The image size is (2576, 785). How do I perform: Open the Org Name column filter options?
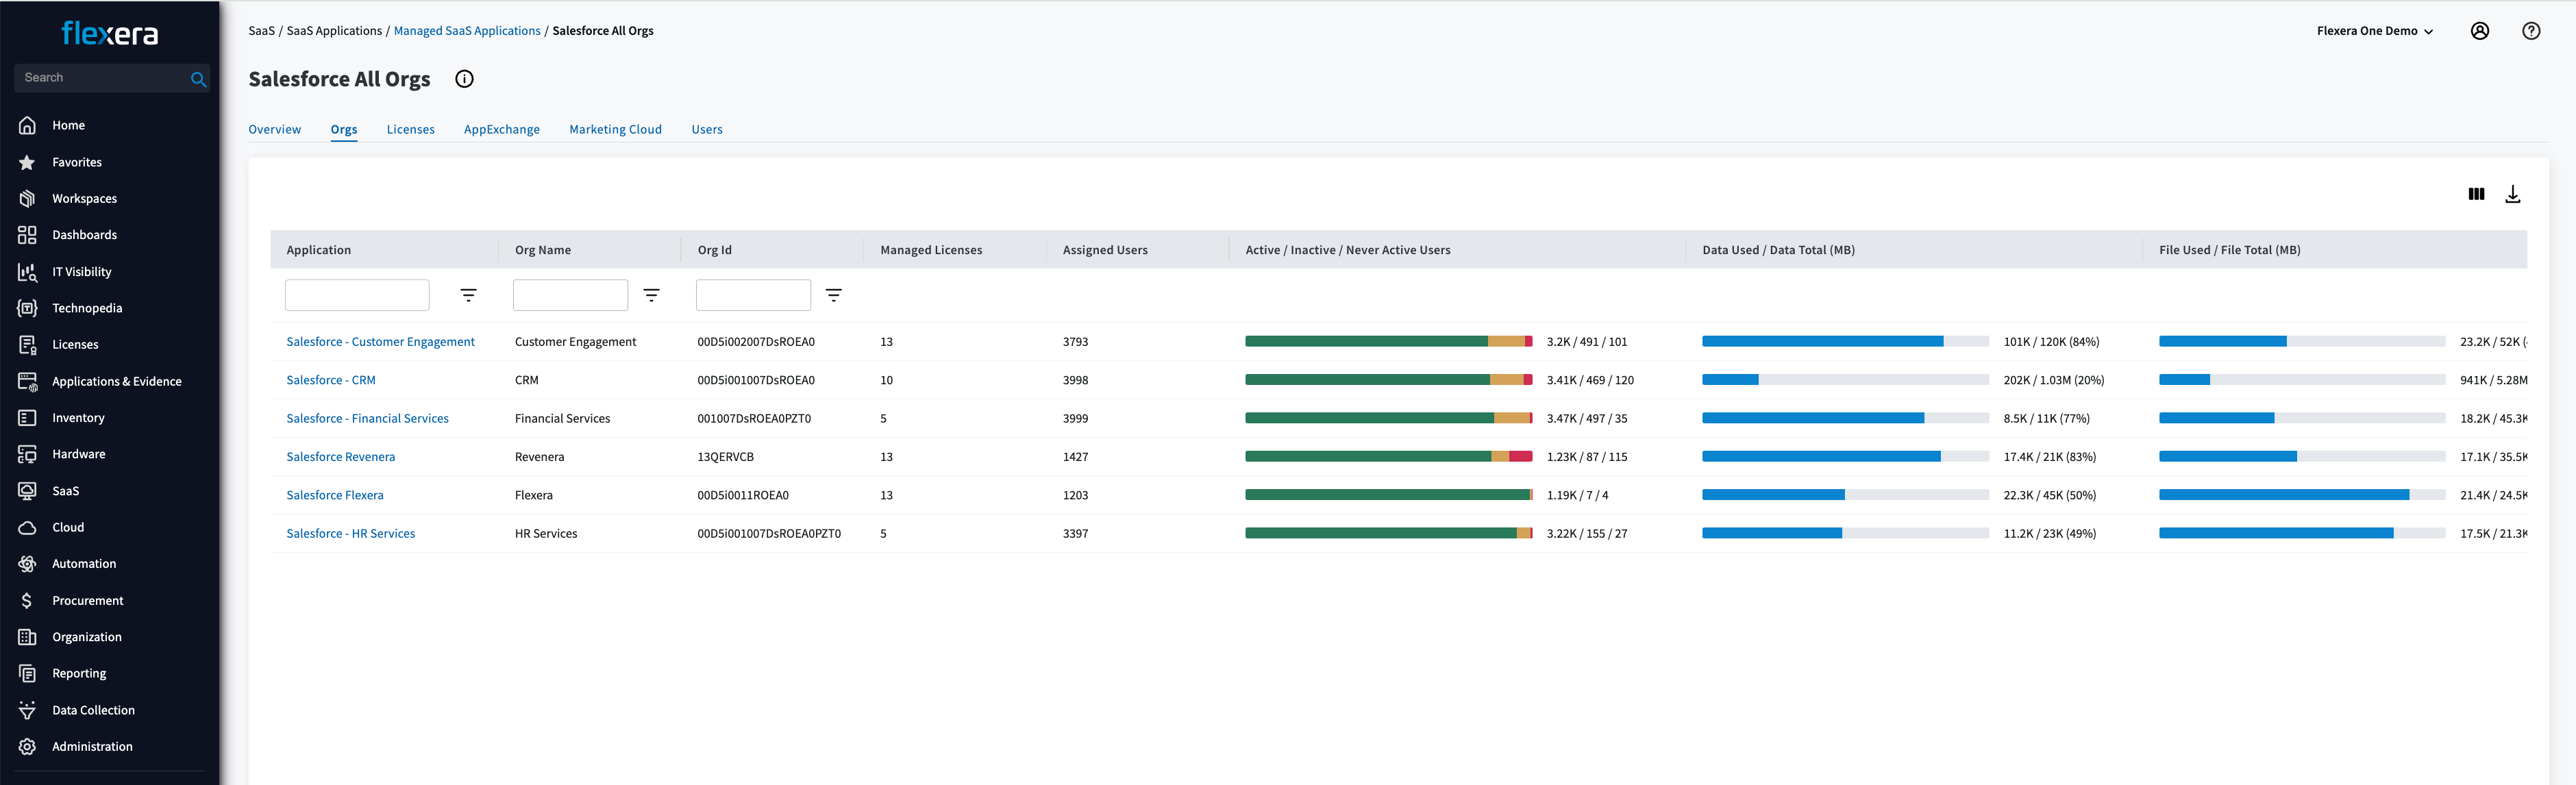(x=651, y=295)
